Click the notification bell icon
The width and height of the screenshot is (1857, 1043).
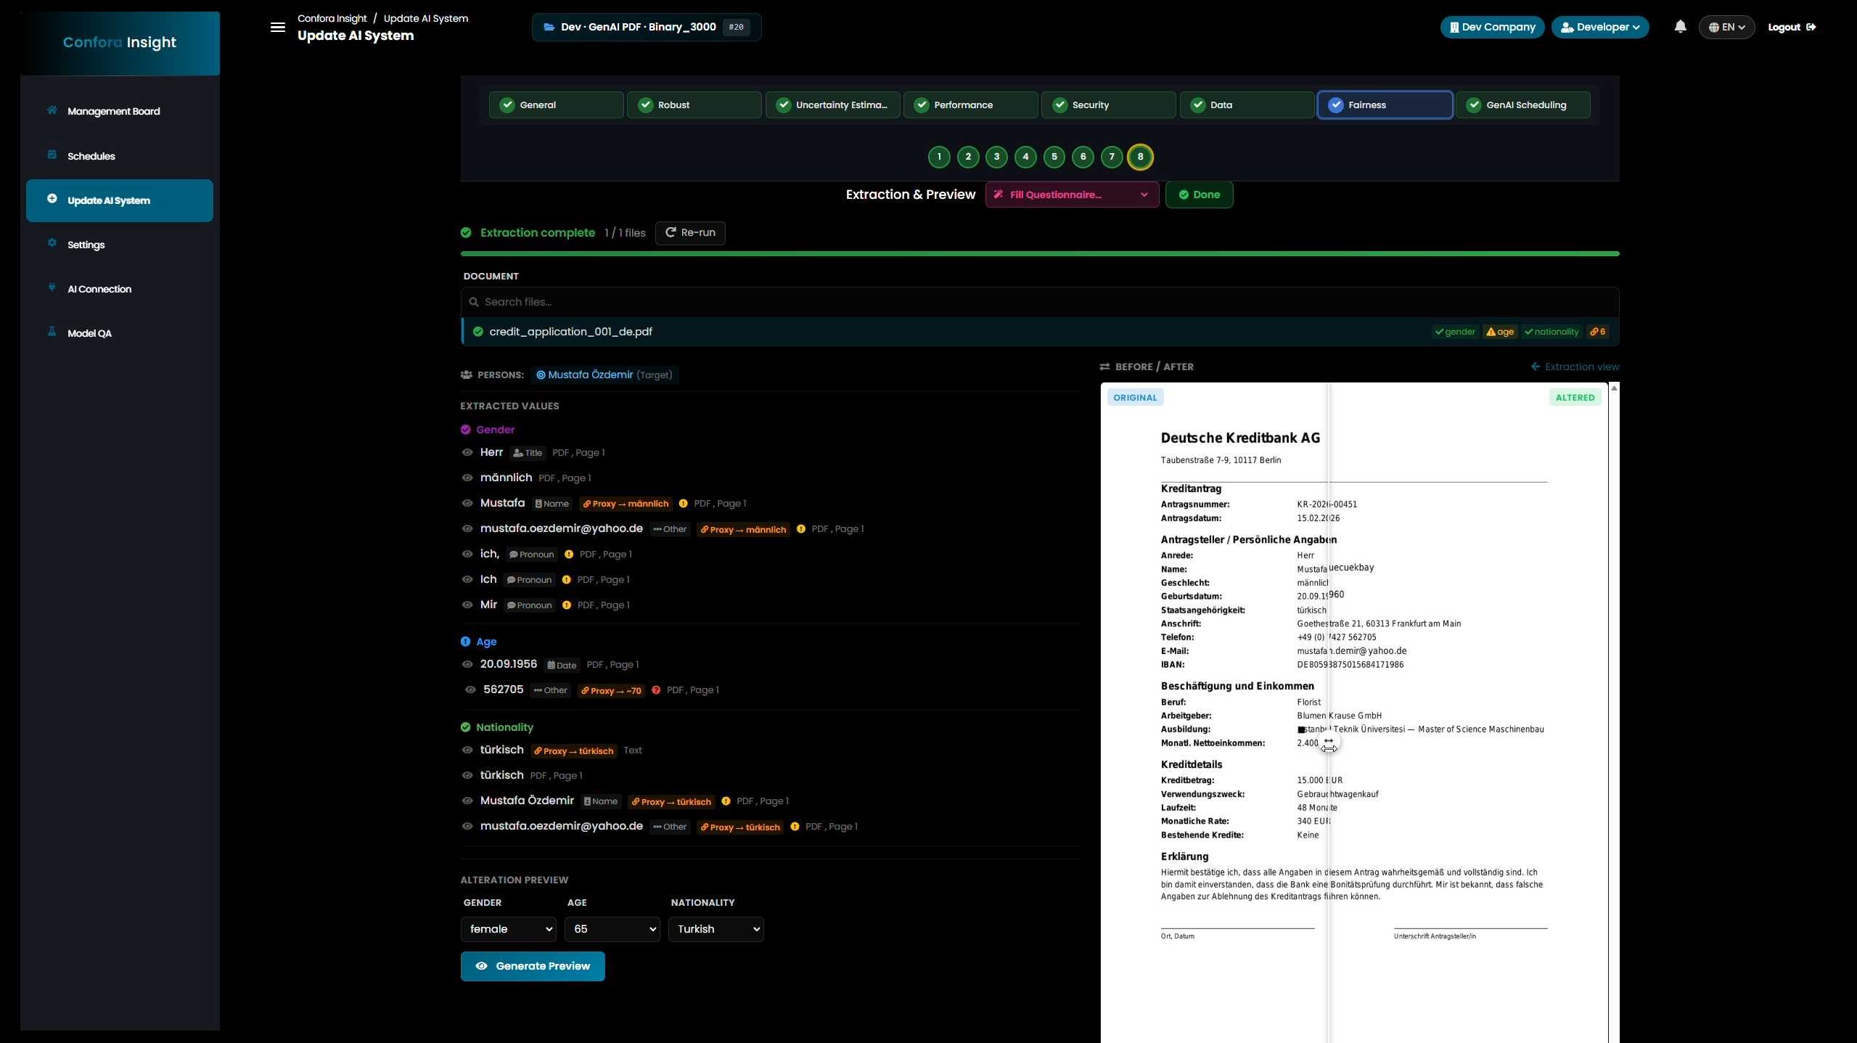point(1680,27)
